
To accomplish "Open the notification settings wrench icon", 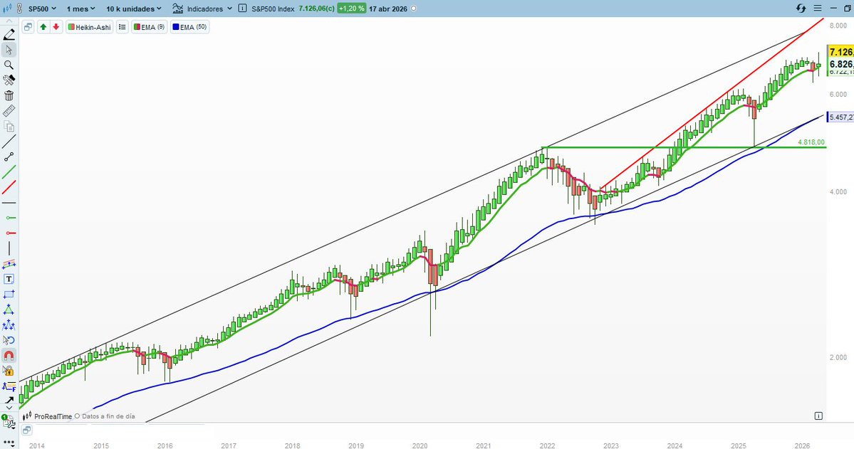I will point(9,421).
